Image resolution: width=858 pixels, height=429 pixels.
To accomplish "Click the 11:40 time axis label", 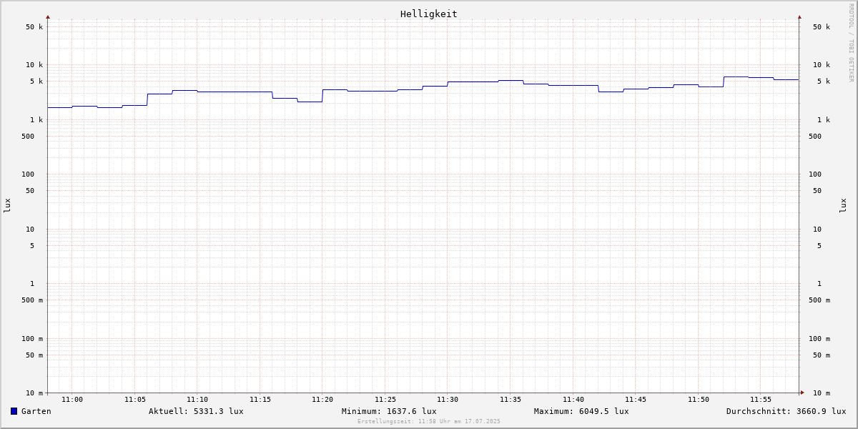I will click(573, 400).
